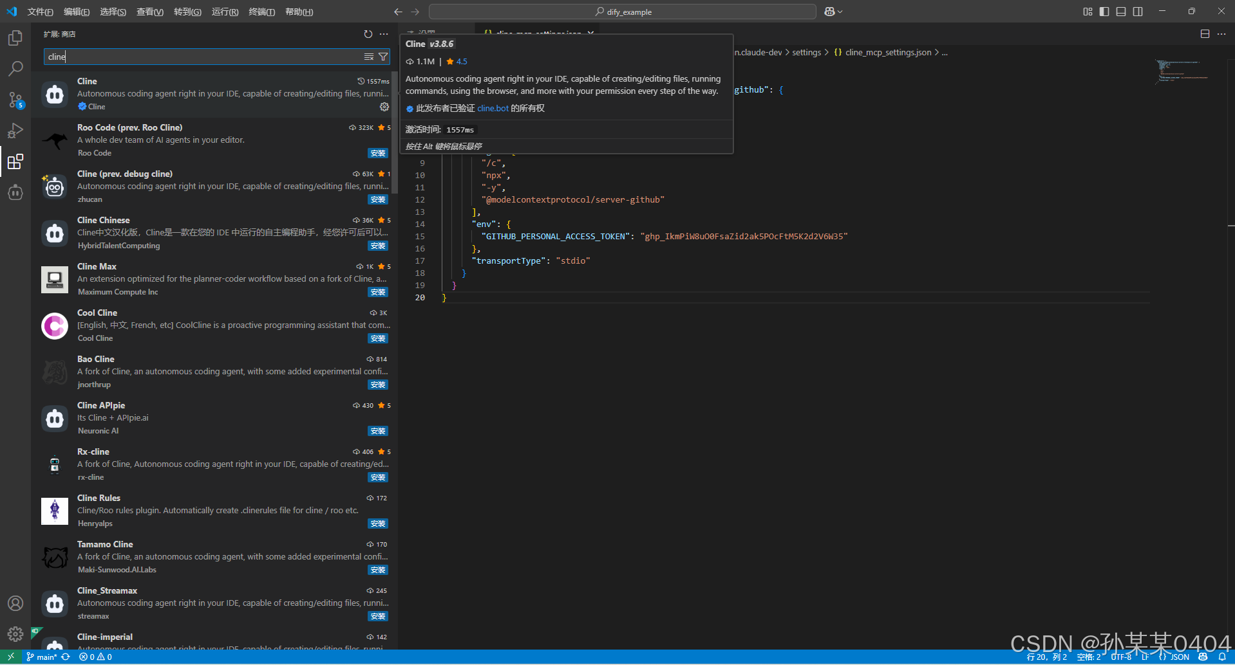
Task: Open Copilot status icon in status bar
Action: pos(1203,657)
